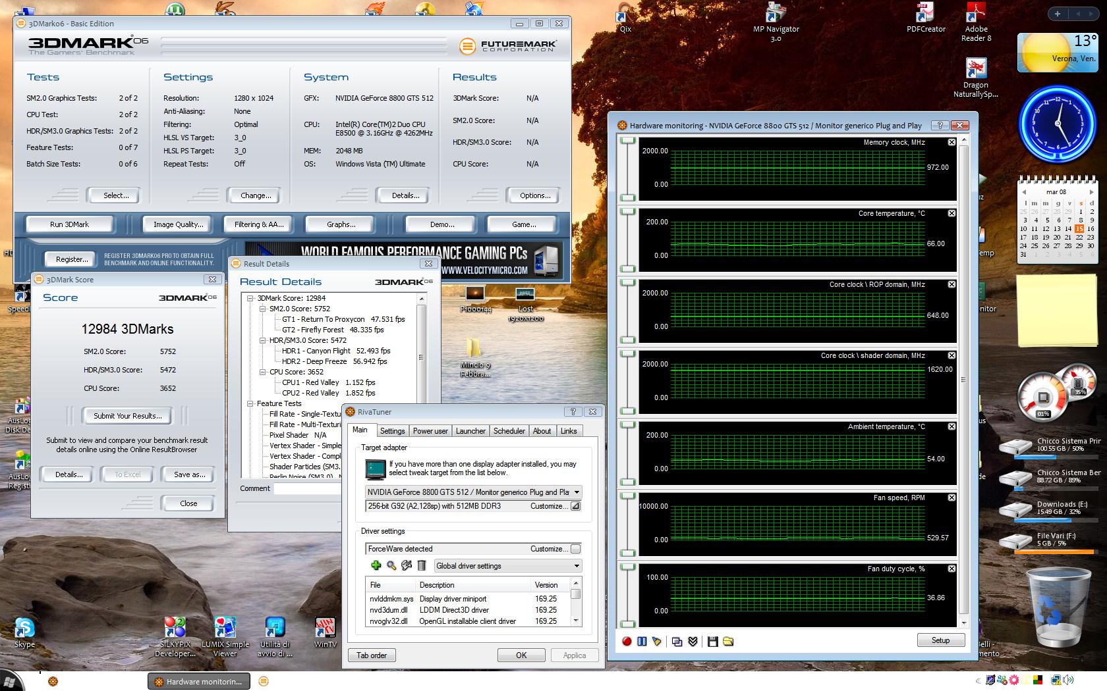Click the RivaTuner quick-launch icon in taskbar
The width and height of the screenshot is (1107, 691).
point(53,681)
